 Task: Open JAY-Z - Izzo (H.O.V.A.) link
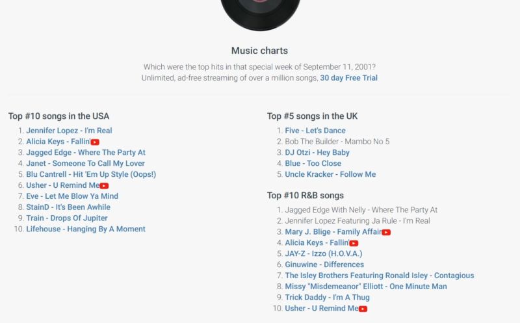click(x=324, y=253)
